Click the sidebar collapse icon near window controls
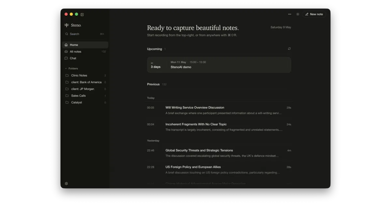This screenshot has height=205, width=391. click(82, 14)
